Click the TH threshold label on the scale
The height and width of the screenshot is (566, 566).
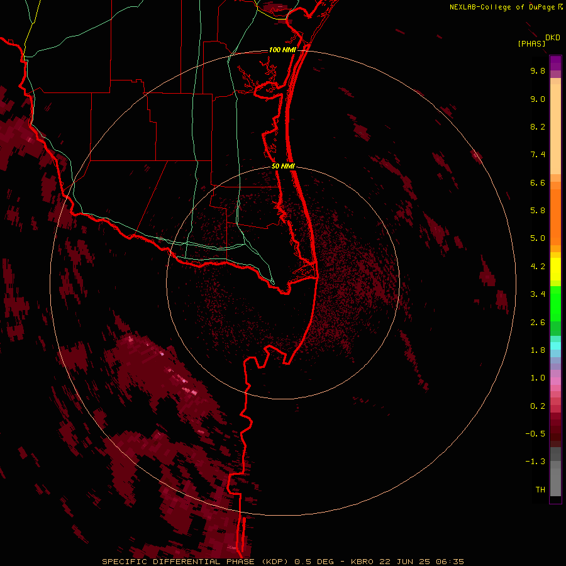click(x=540, y=490)
